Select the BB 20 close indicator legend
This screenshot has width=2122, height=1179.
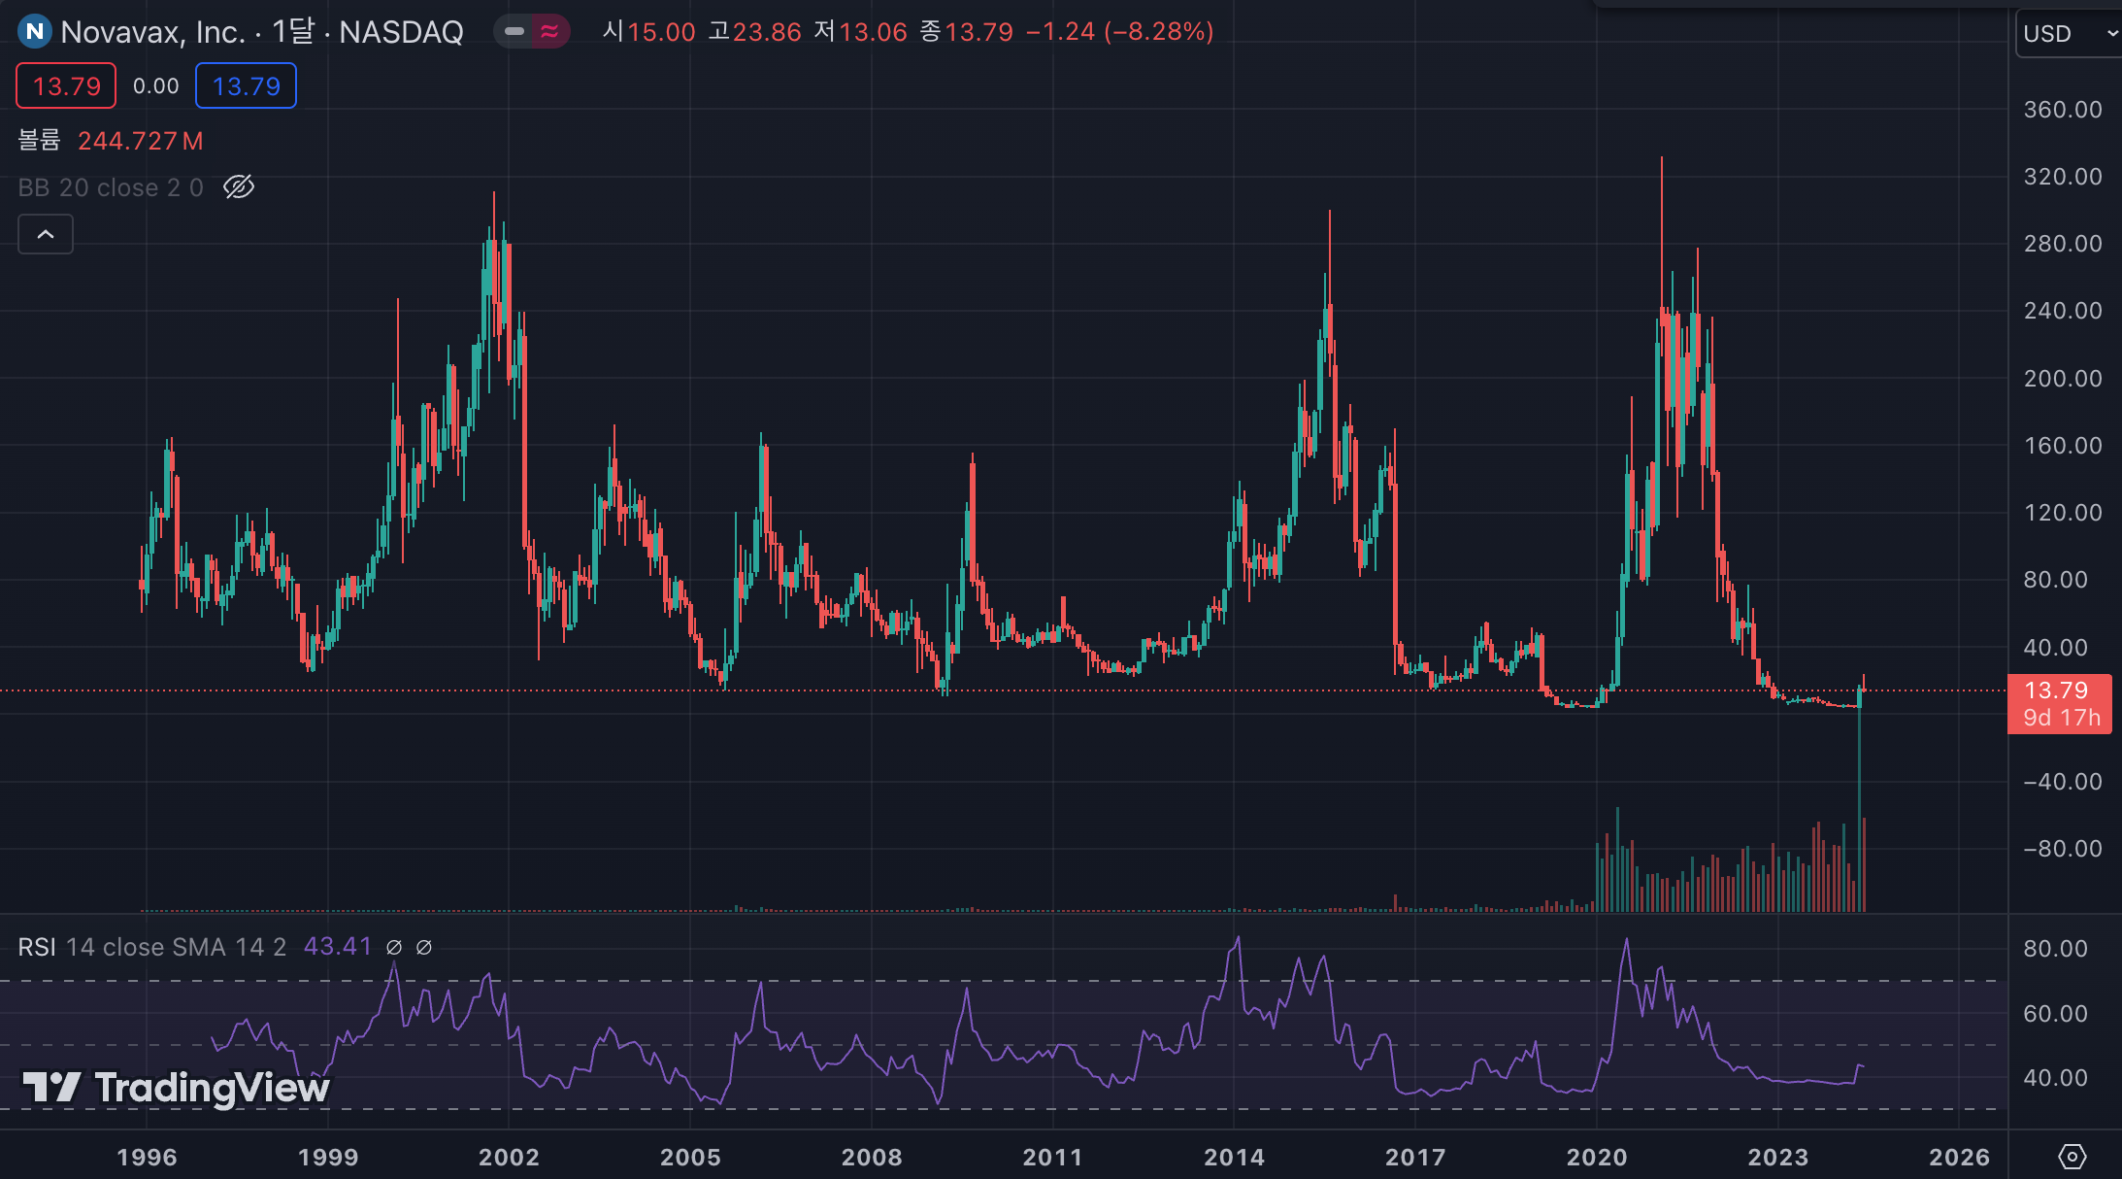click(110, 187)
